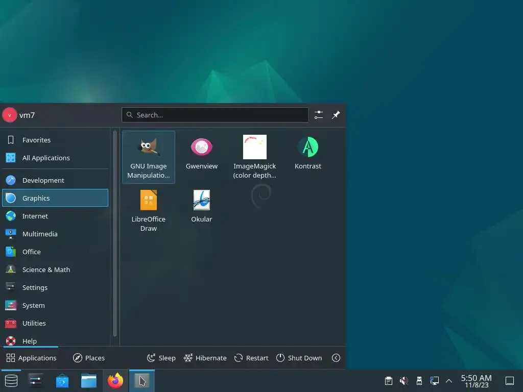Open the Settings category
The image size is (523, 392).
[55, 287]
